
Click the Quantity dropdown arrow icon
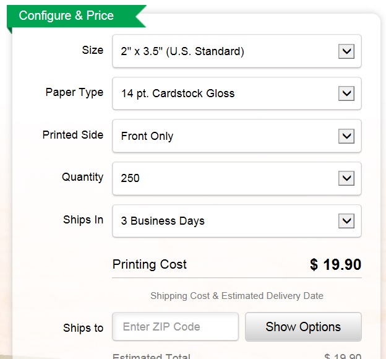coord(346,178)
